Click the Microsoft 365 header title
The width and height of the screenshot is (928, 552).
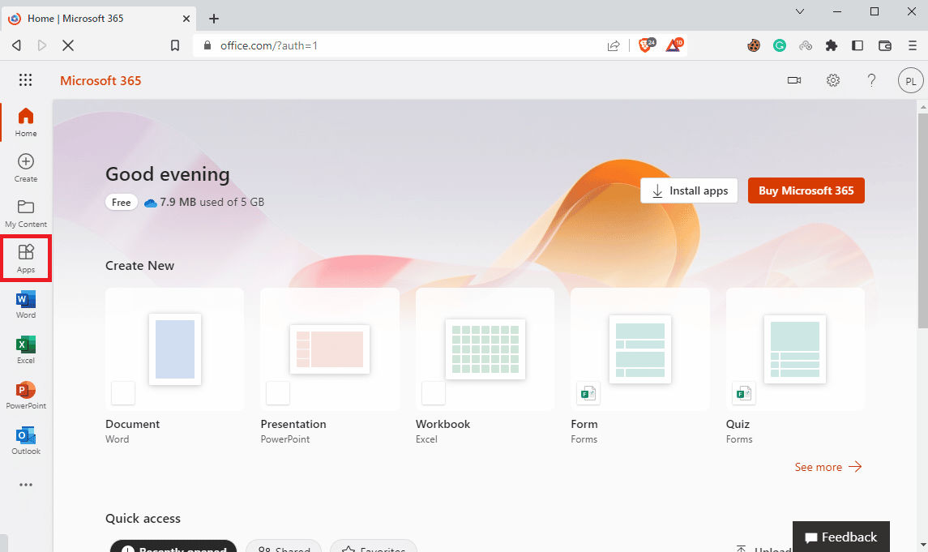click(x=100, y=80)
